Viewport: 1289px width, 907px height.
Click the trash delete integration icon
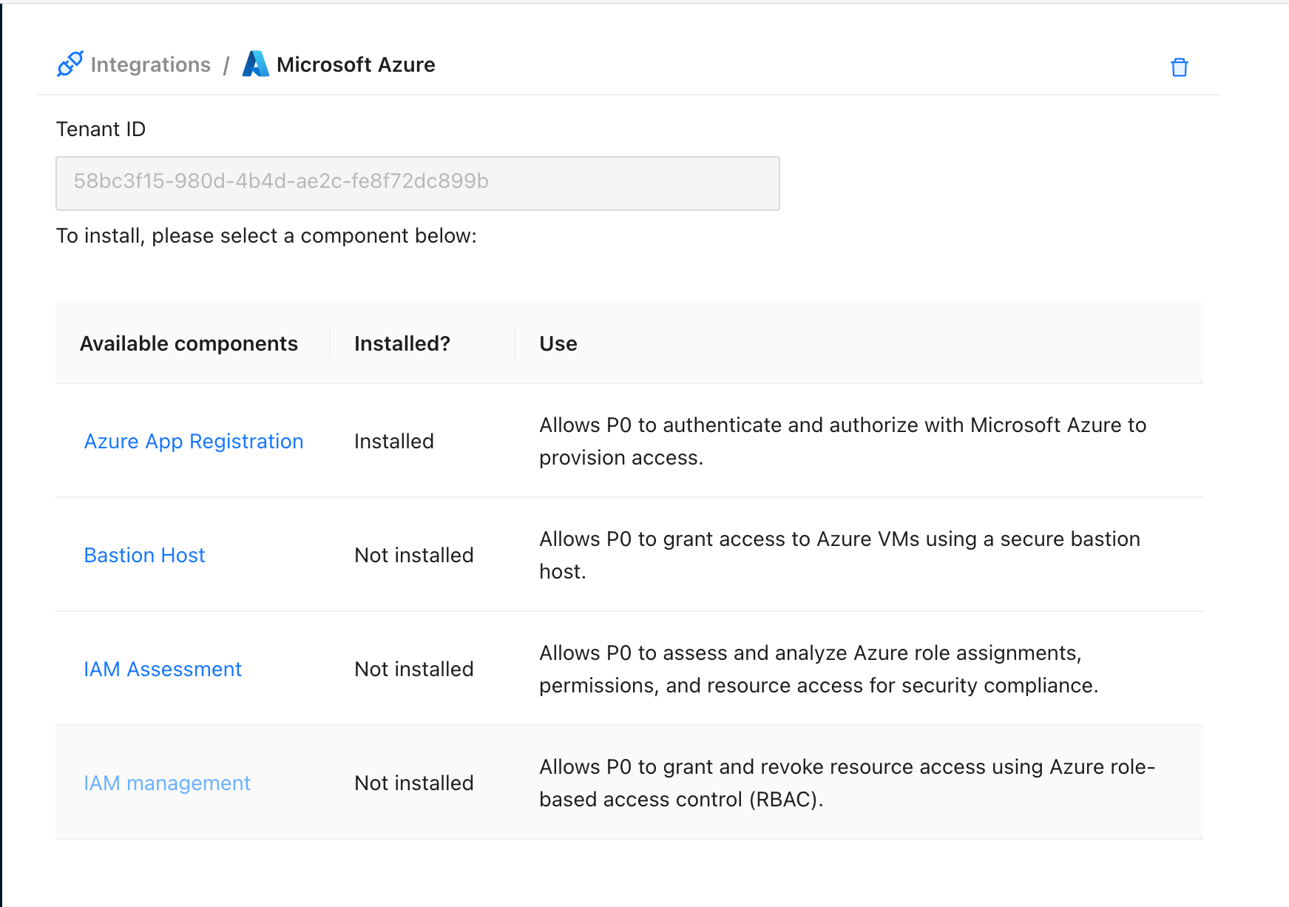pyautogui.click(x=1179, y=67)
